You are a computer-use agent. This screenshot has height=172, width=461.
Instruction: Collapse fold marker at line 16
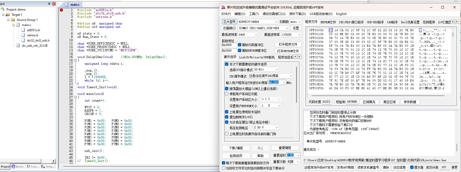75,60
